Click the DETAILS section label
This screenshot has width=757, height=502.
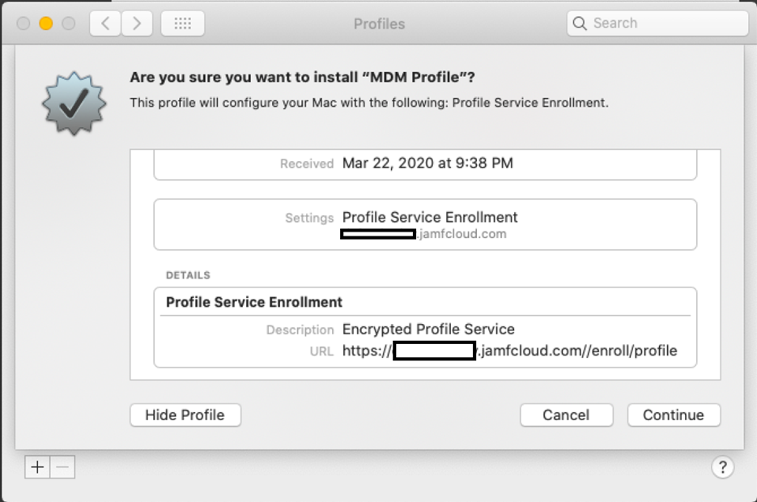tap(188, 275)
